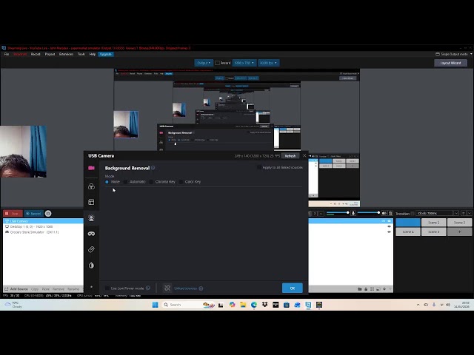The height and width of the screenshot is (355, 474).
Task: Toggle the Record checkbox in toolbar
Action: (217, 63)
